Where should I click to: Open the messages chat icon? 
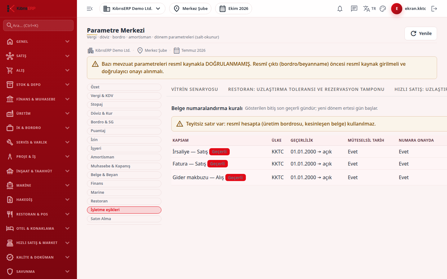[354, 9]
